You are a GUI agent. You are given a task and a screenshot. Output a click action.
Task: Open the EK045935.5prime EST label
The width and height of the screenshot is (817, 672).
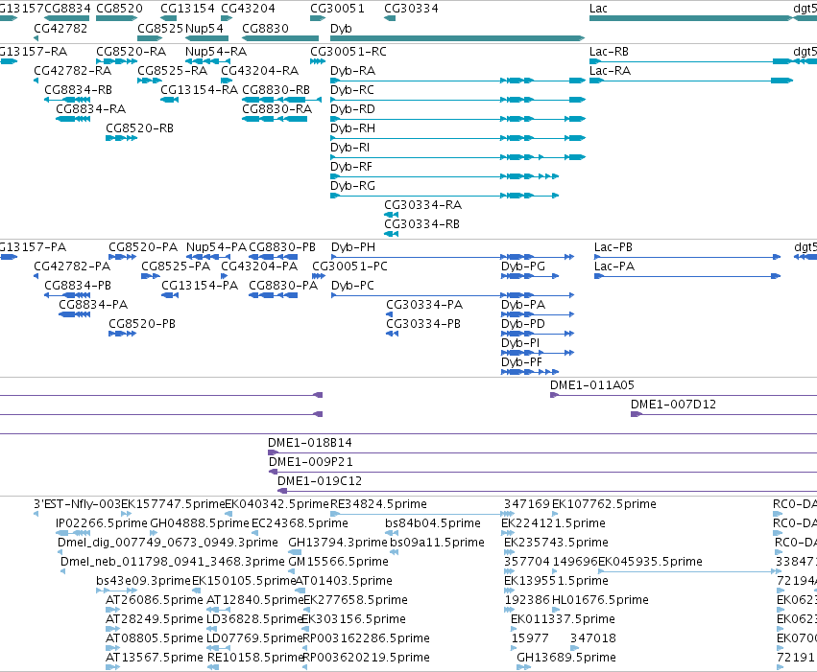point(650,563)
